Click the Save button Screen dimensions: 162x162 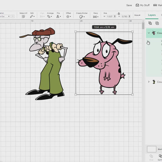point(129,5)
